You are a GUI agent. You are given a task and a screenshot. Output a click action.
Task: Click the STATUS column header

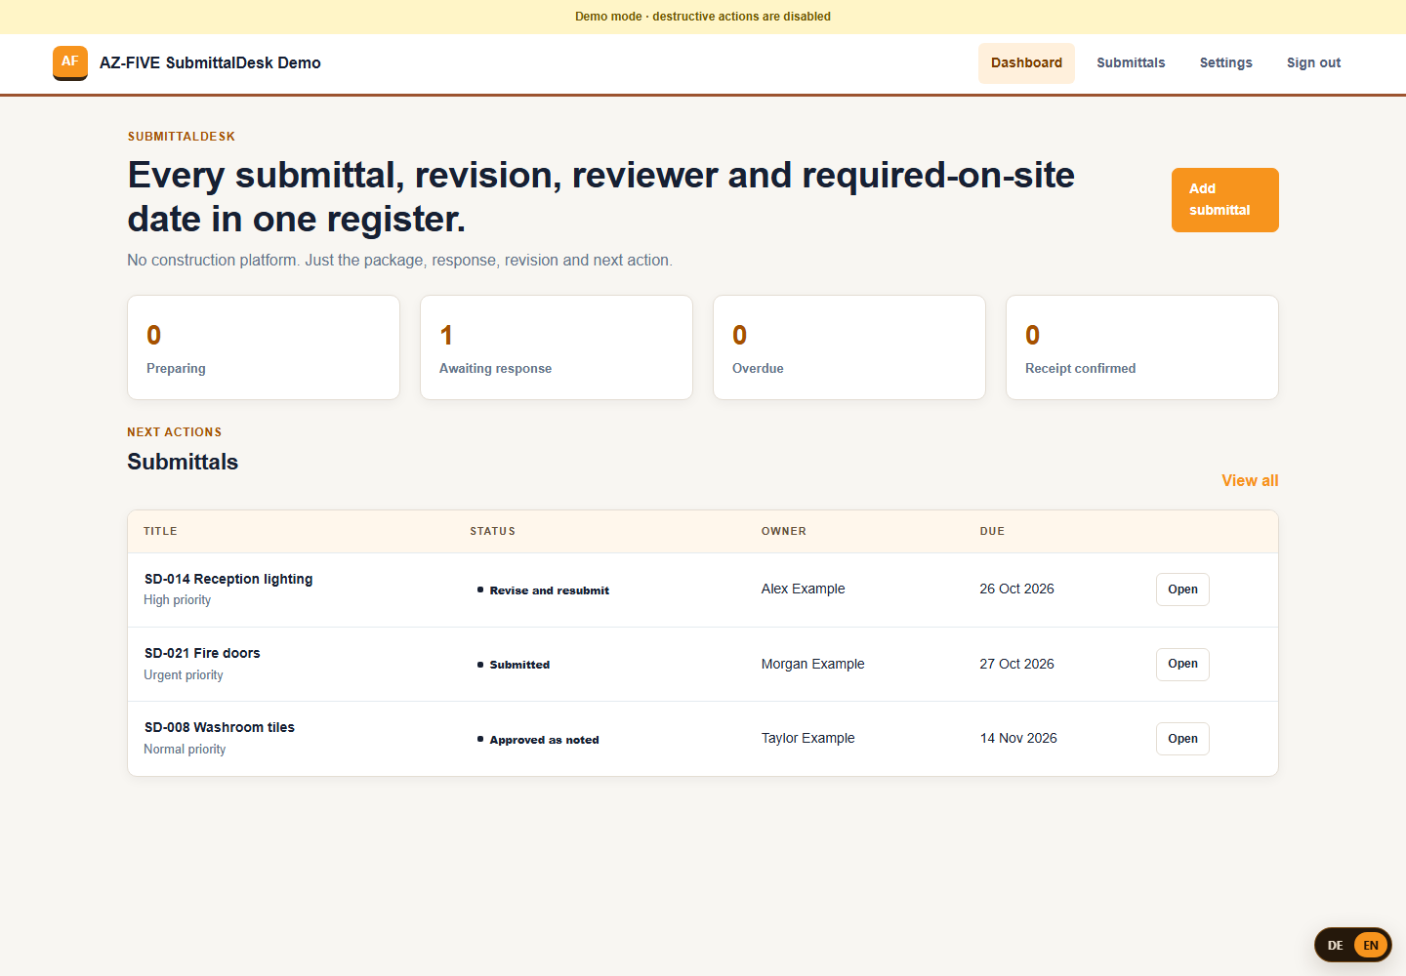(x=492, y=531)
